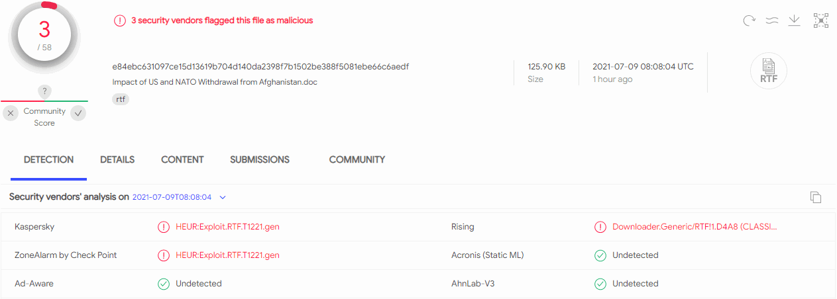The image size is (837, 299).
Task: Click the download file icon
Action: (794, 21)
